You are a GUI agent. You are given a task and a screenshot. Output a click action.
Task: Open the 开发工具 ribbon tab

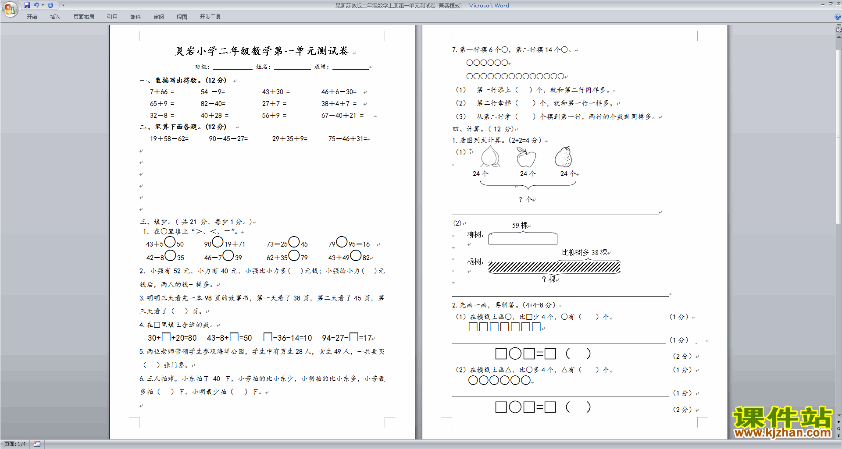click(x=210, y=17)
